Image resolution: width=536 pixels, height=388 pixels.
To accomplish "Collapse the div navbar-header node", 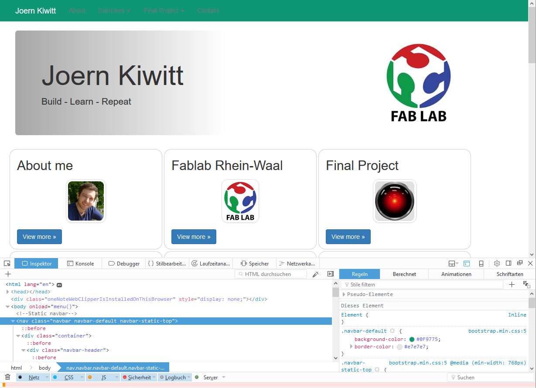I will point(24,350).
